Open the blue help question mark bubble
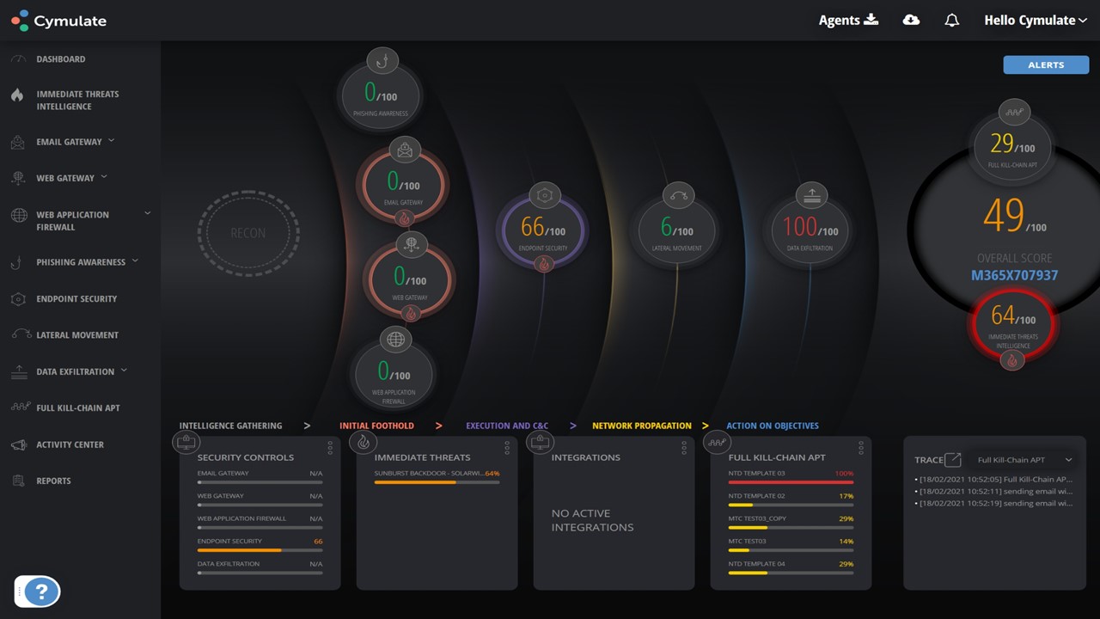The width and height of the screenshot is (1100, 619). 41,591
